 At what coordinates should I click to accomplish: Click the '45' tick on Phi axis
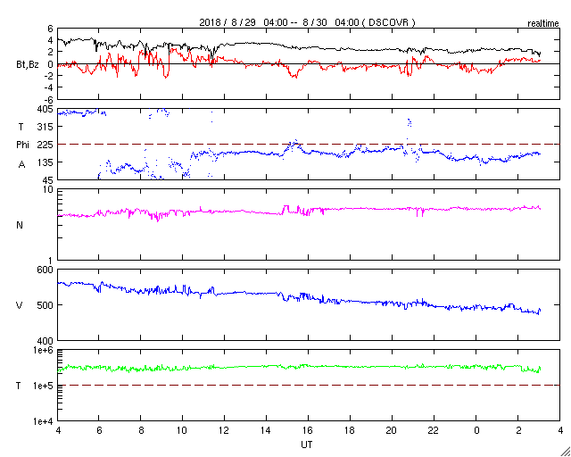tap(49, 179)
